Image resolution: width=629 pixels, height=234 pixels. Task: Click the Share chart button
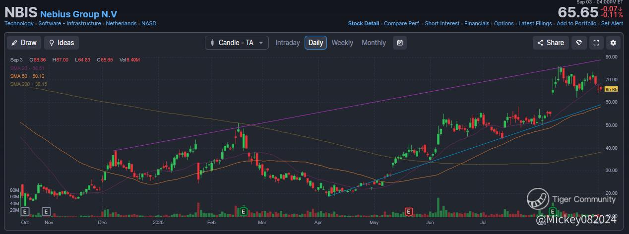pos(551,43)
